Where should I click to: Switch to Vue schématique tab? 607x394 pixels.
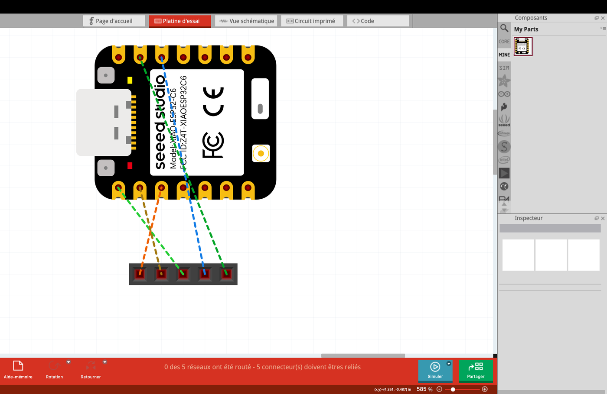[246, 21]
